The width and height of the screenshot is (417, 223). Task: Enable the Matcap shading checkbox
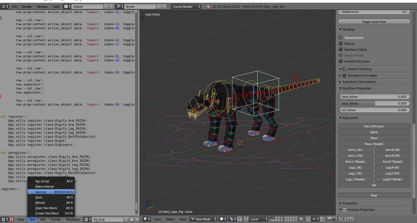tap(341, 43)
